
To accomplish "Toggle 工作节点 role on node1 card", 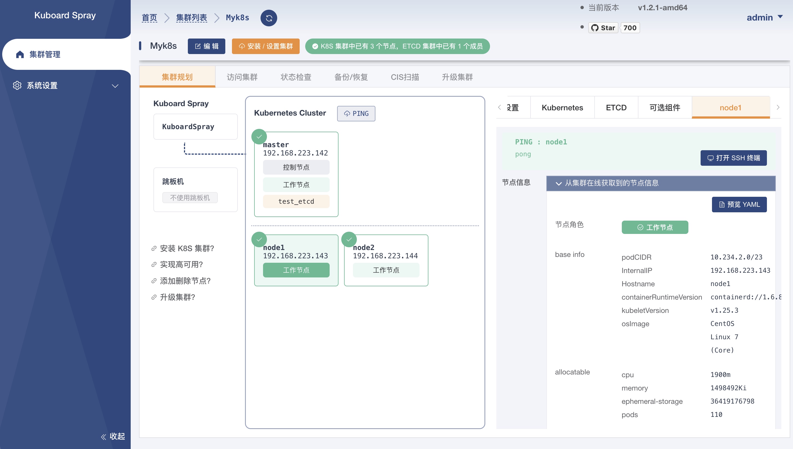I will click(x=296, y=270).
